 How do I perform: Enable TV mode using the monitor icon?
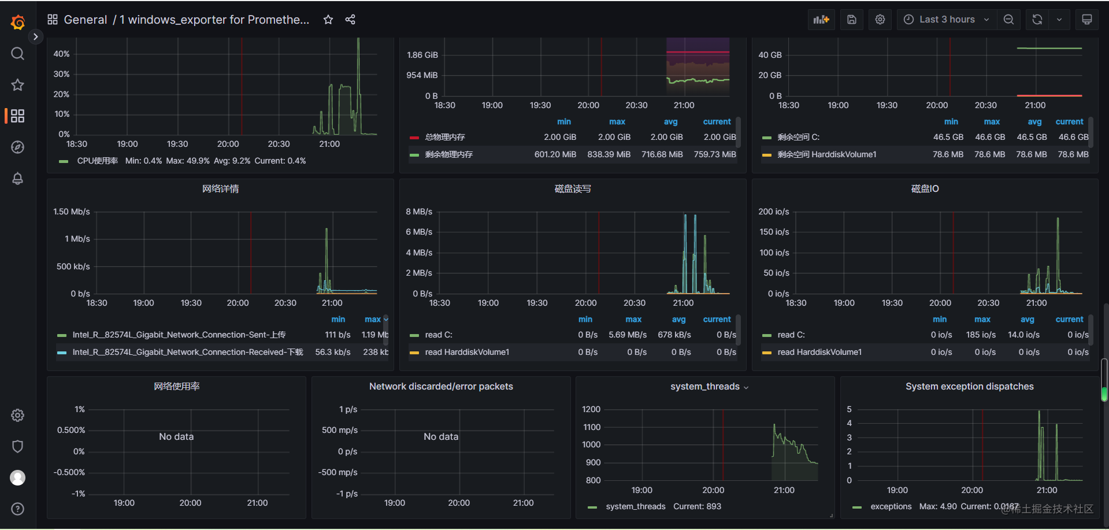[1086, 19]
